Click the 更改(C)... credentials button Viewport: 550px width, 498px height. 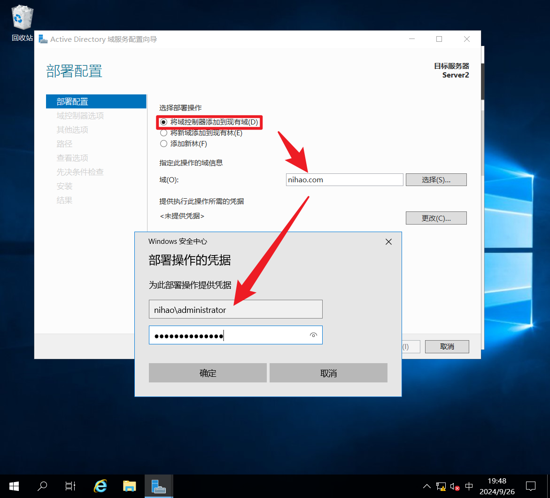pyautogui.click(x=436, y=218)
